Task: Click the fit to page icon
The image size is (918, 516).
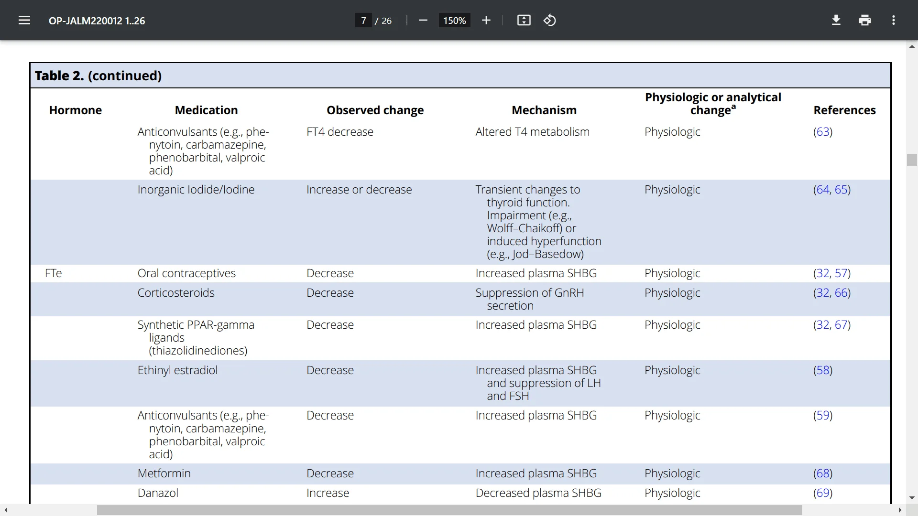Action: coord(524,20)
